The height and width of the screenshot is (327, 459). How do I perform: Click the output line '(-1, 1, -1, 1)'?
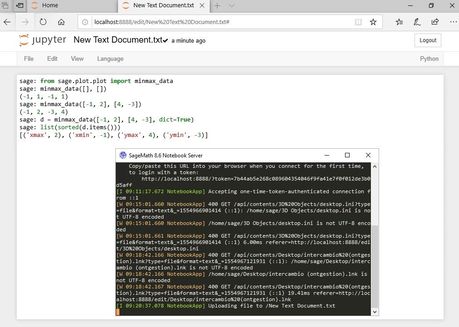pos(44,97)
